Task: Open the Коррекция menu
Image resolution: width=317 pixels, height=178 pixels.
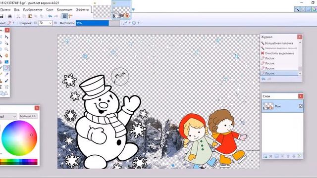Action: (65, 9)
